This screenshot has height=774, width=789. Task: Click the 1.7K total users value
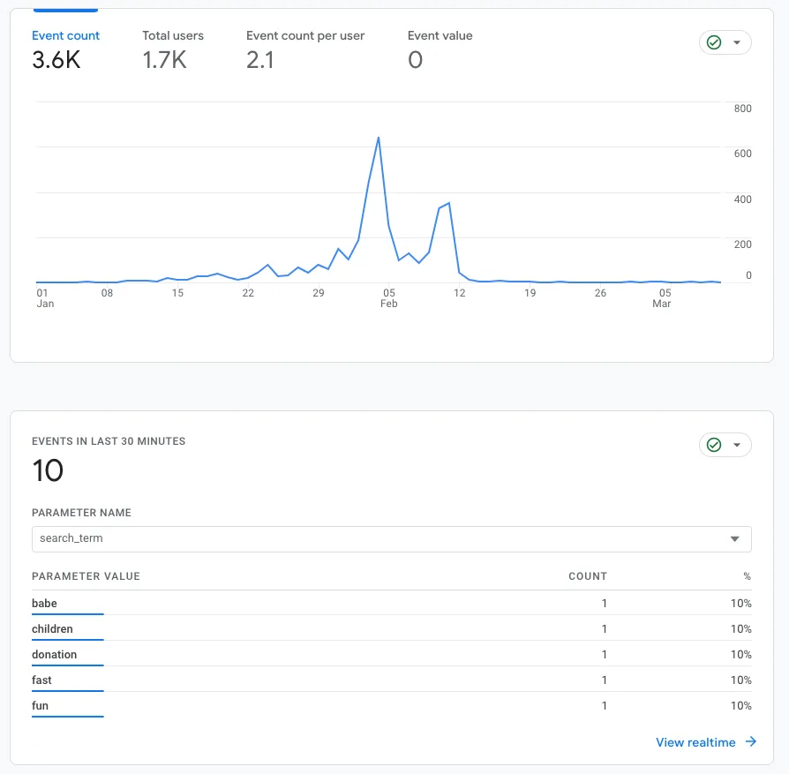164,60
